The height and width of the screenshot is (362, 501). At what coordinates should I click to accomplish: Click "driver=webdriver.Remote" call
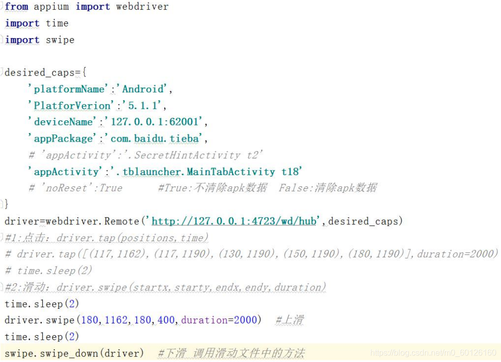(x=72, y=221)
